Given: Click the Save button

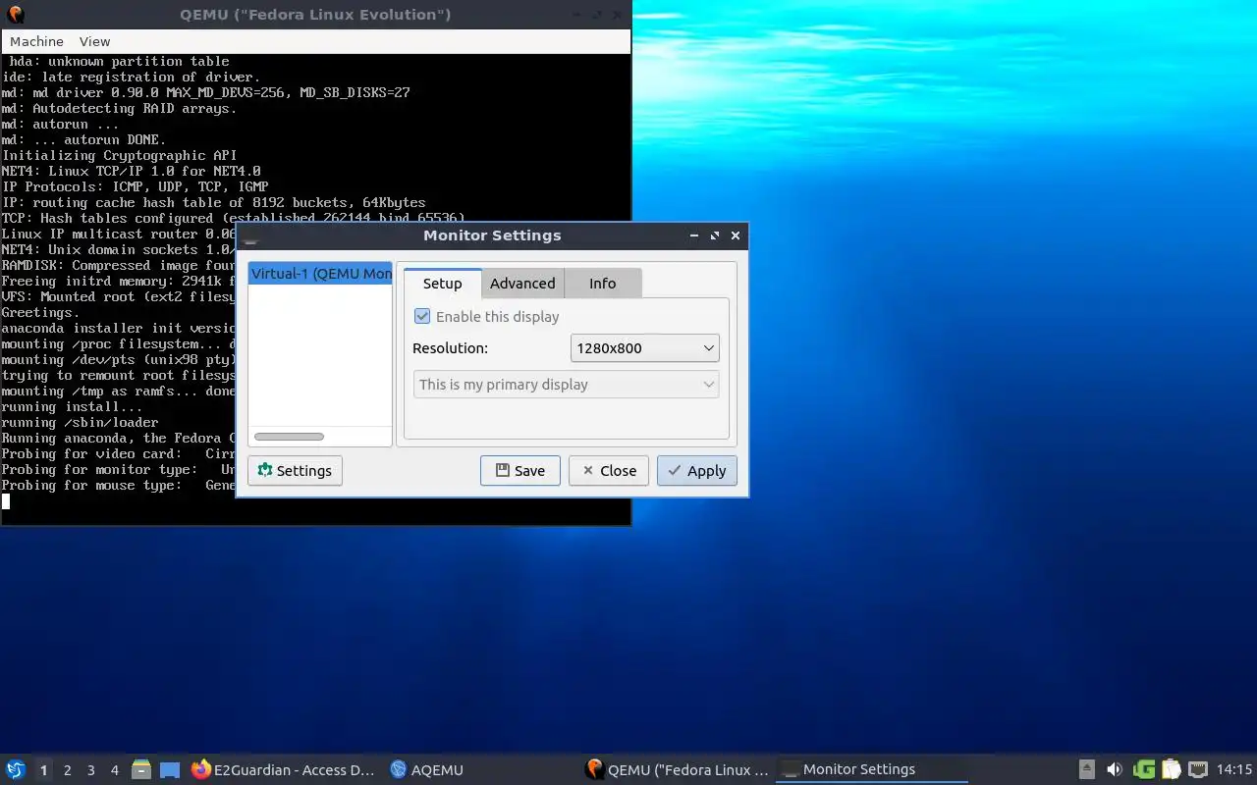Looking at the screenshot, I should click(x=519, y=471).
